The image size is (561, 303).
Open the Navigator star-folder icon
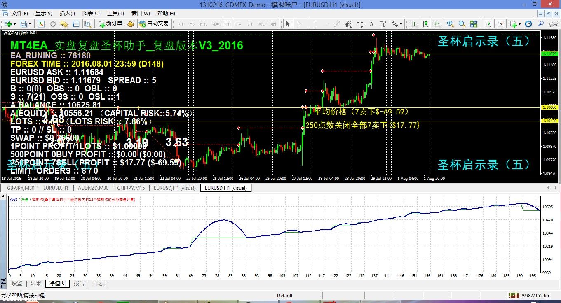[x=64, y=24]
